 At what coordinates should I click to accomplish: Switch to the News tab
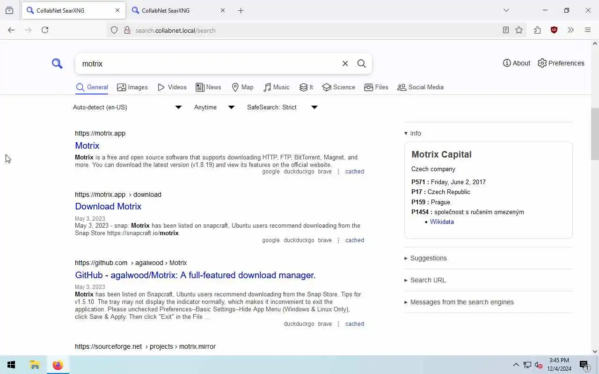208,87
